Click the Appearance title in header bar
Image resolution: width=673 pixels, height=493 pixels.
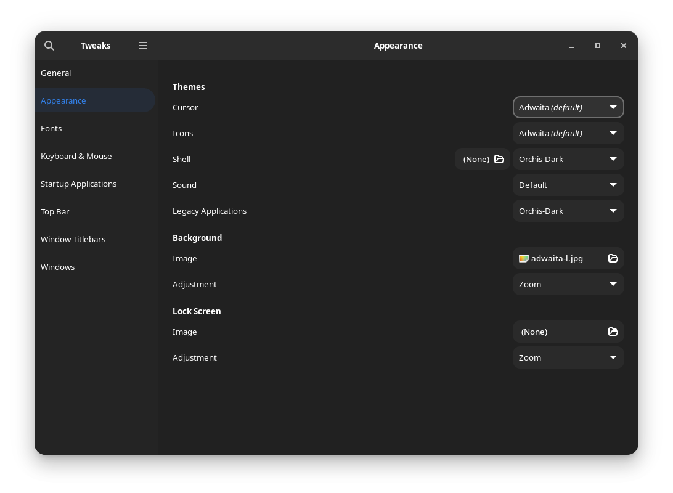[398, 46]
